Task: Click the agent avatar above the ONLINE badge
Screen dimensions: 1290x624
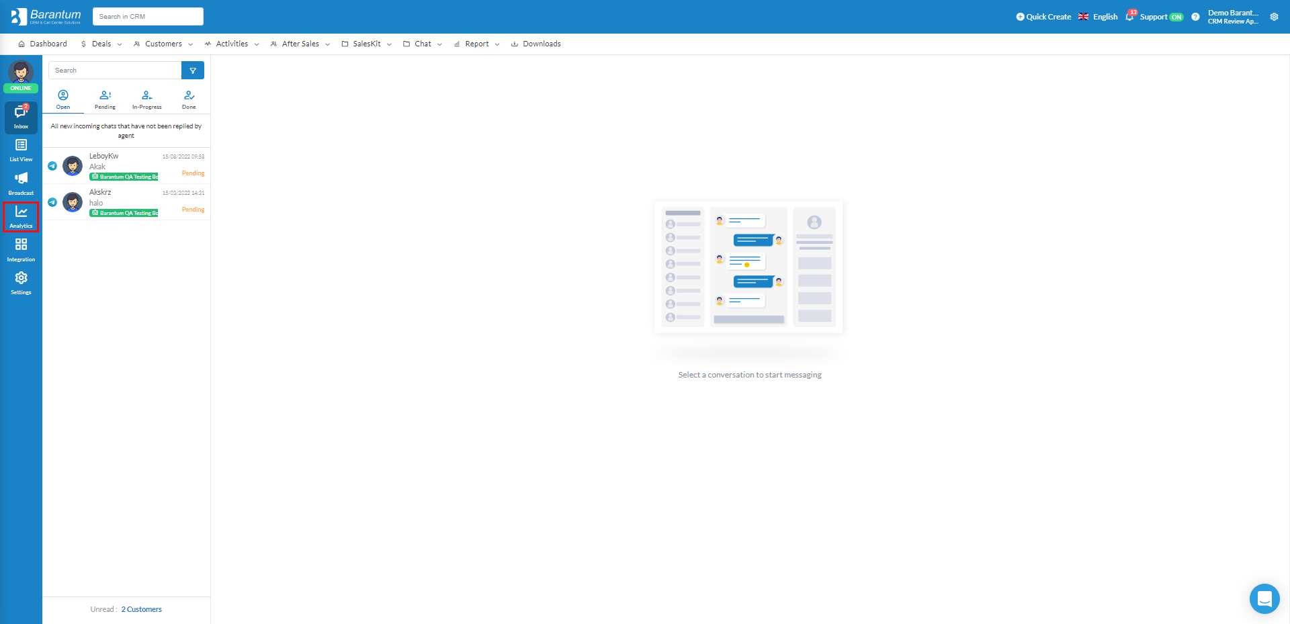Action: coord(21,72)
